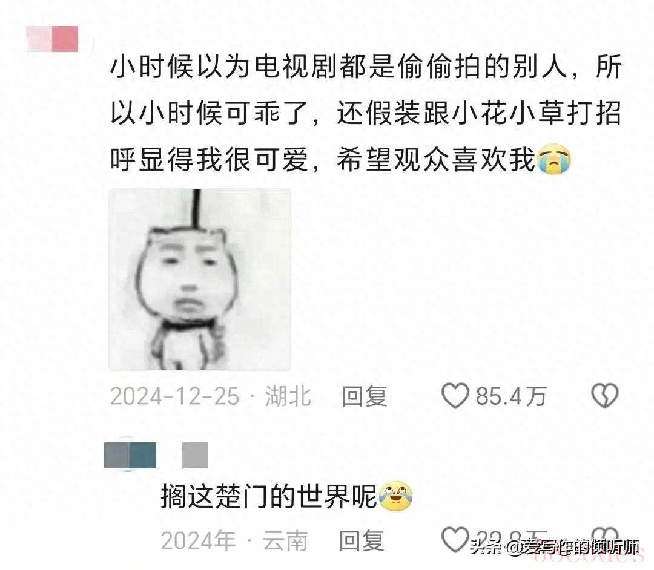Screen dimensions: 654x570
Task: Open the hanging panda meme image
Action: (200, 280)
